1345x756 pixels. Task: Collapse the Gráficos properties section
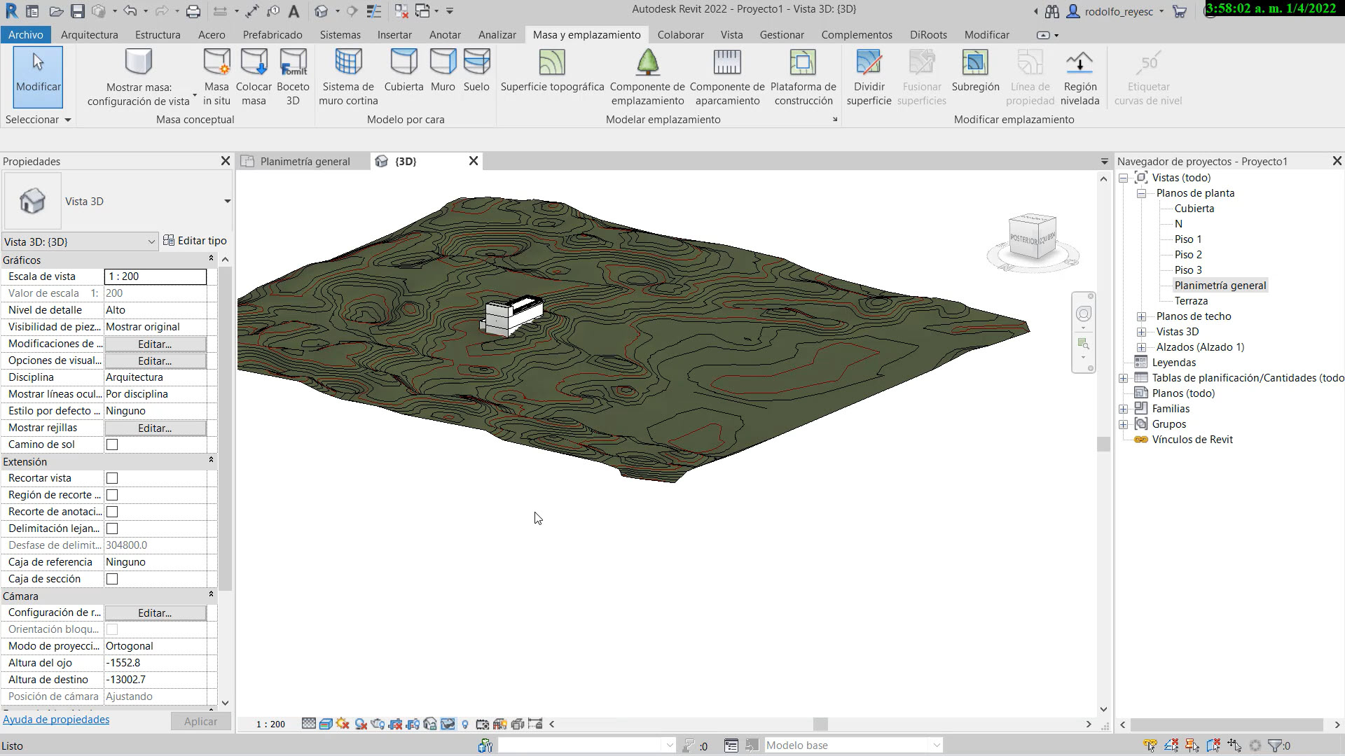[211, 259]
